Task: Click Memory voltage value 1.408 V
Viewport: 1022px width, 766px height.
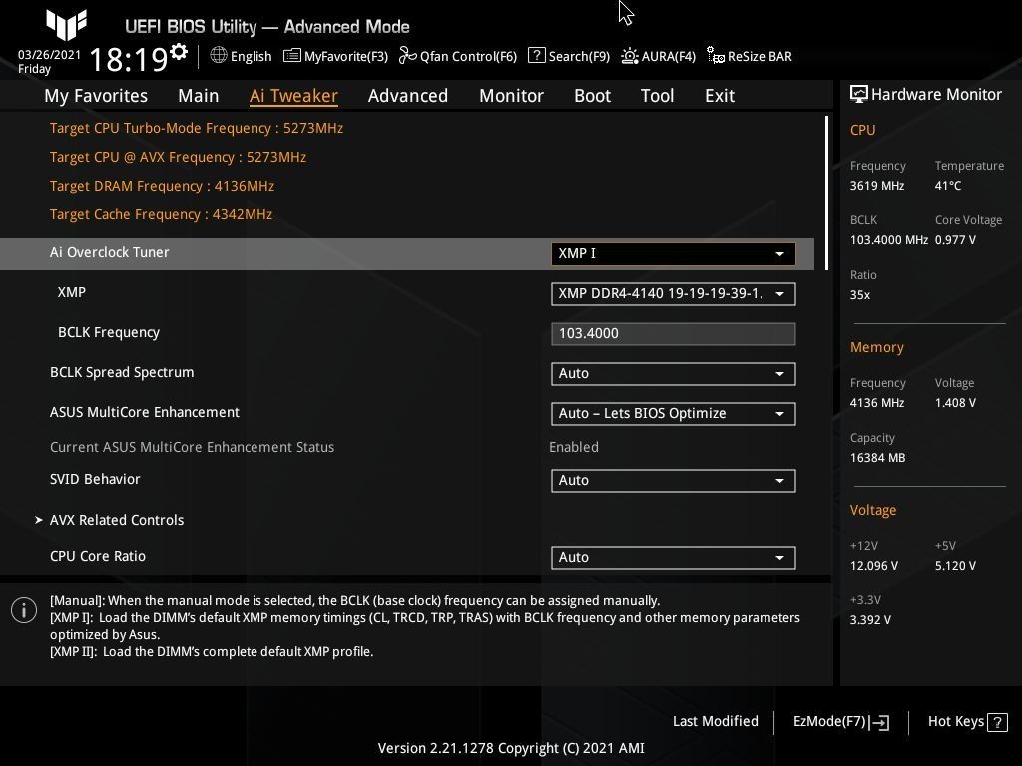Action: click(x=955, y=403)
